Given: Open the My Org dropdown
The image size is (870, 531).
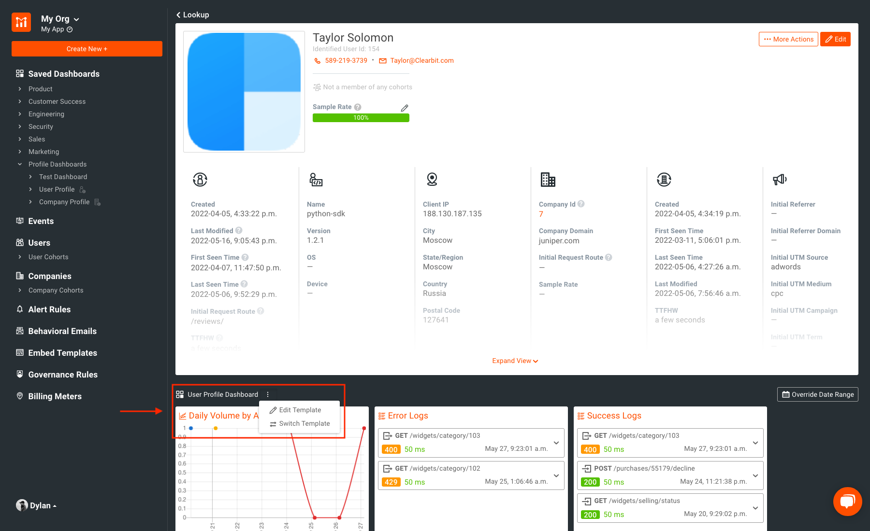Looking at the screenshot, I should click(x=60, y=18).
